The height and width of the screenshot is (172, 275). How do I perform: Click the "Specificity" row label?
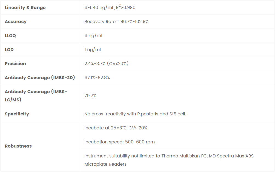(x=17, y=114)
